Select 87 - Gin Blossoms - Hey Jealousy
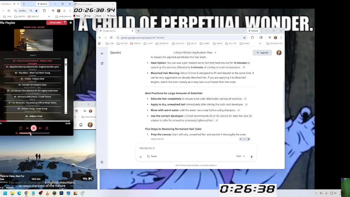Image resolution: width=350 pixels, height=197 pixels. [x=33, y=104]
